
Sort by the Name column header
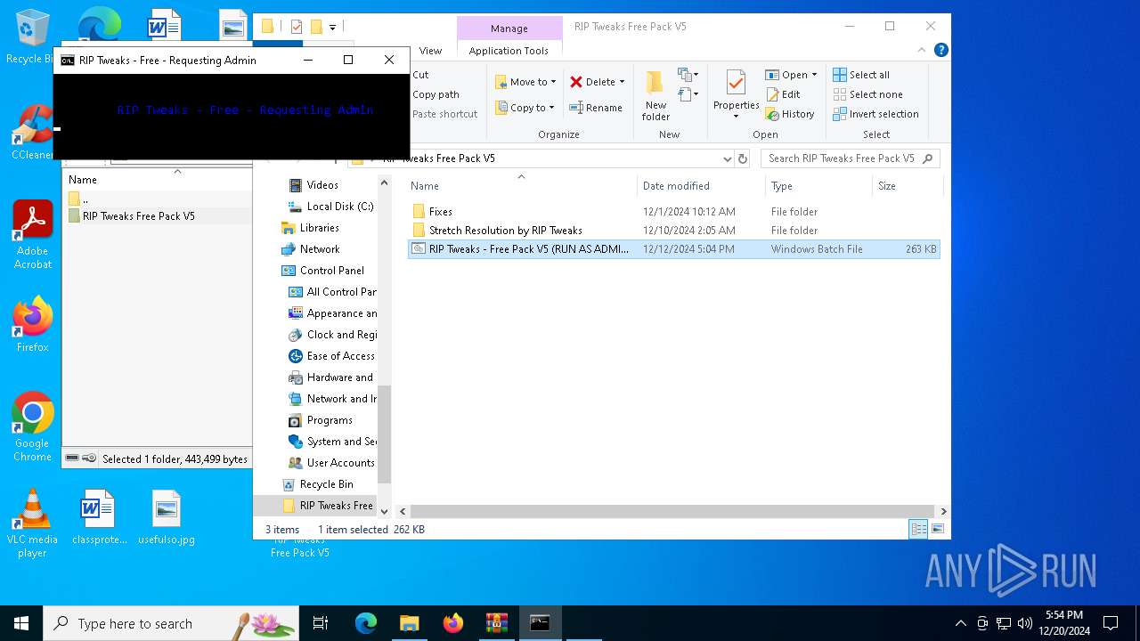(x=521, y=186)
